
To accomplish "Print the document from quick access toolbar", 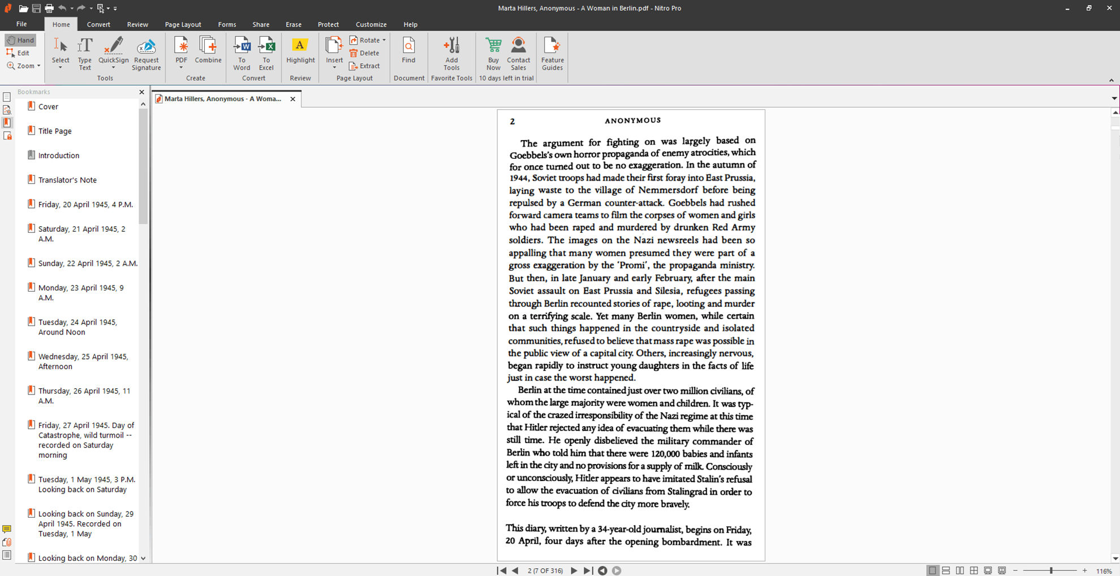I will click(x=49, y=8).
